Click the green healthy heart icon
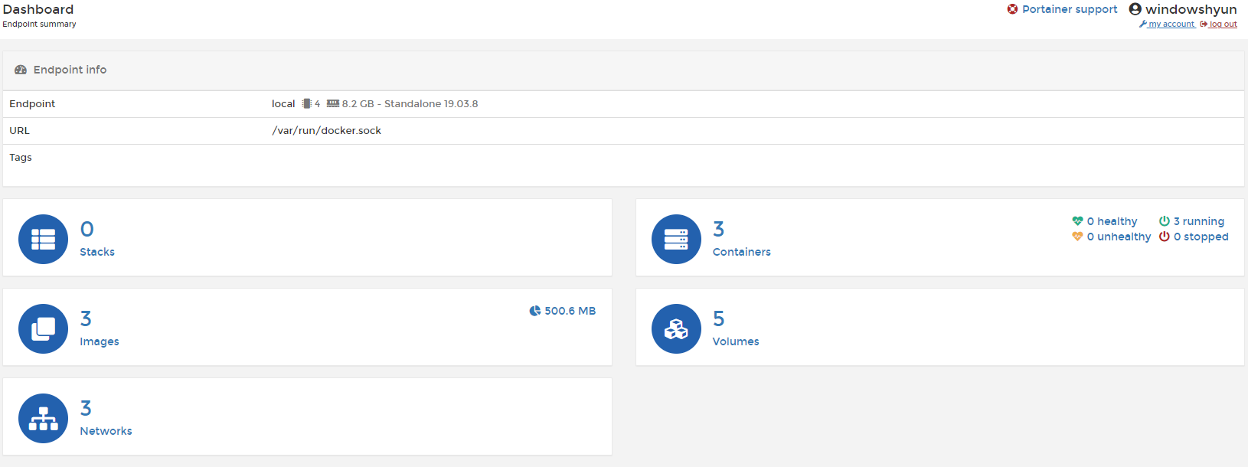1248x467 pixels. tap(1077, 221)
